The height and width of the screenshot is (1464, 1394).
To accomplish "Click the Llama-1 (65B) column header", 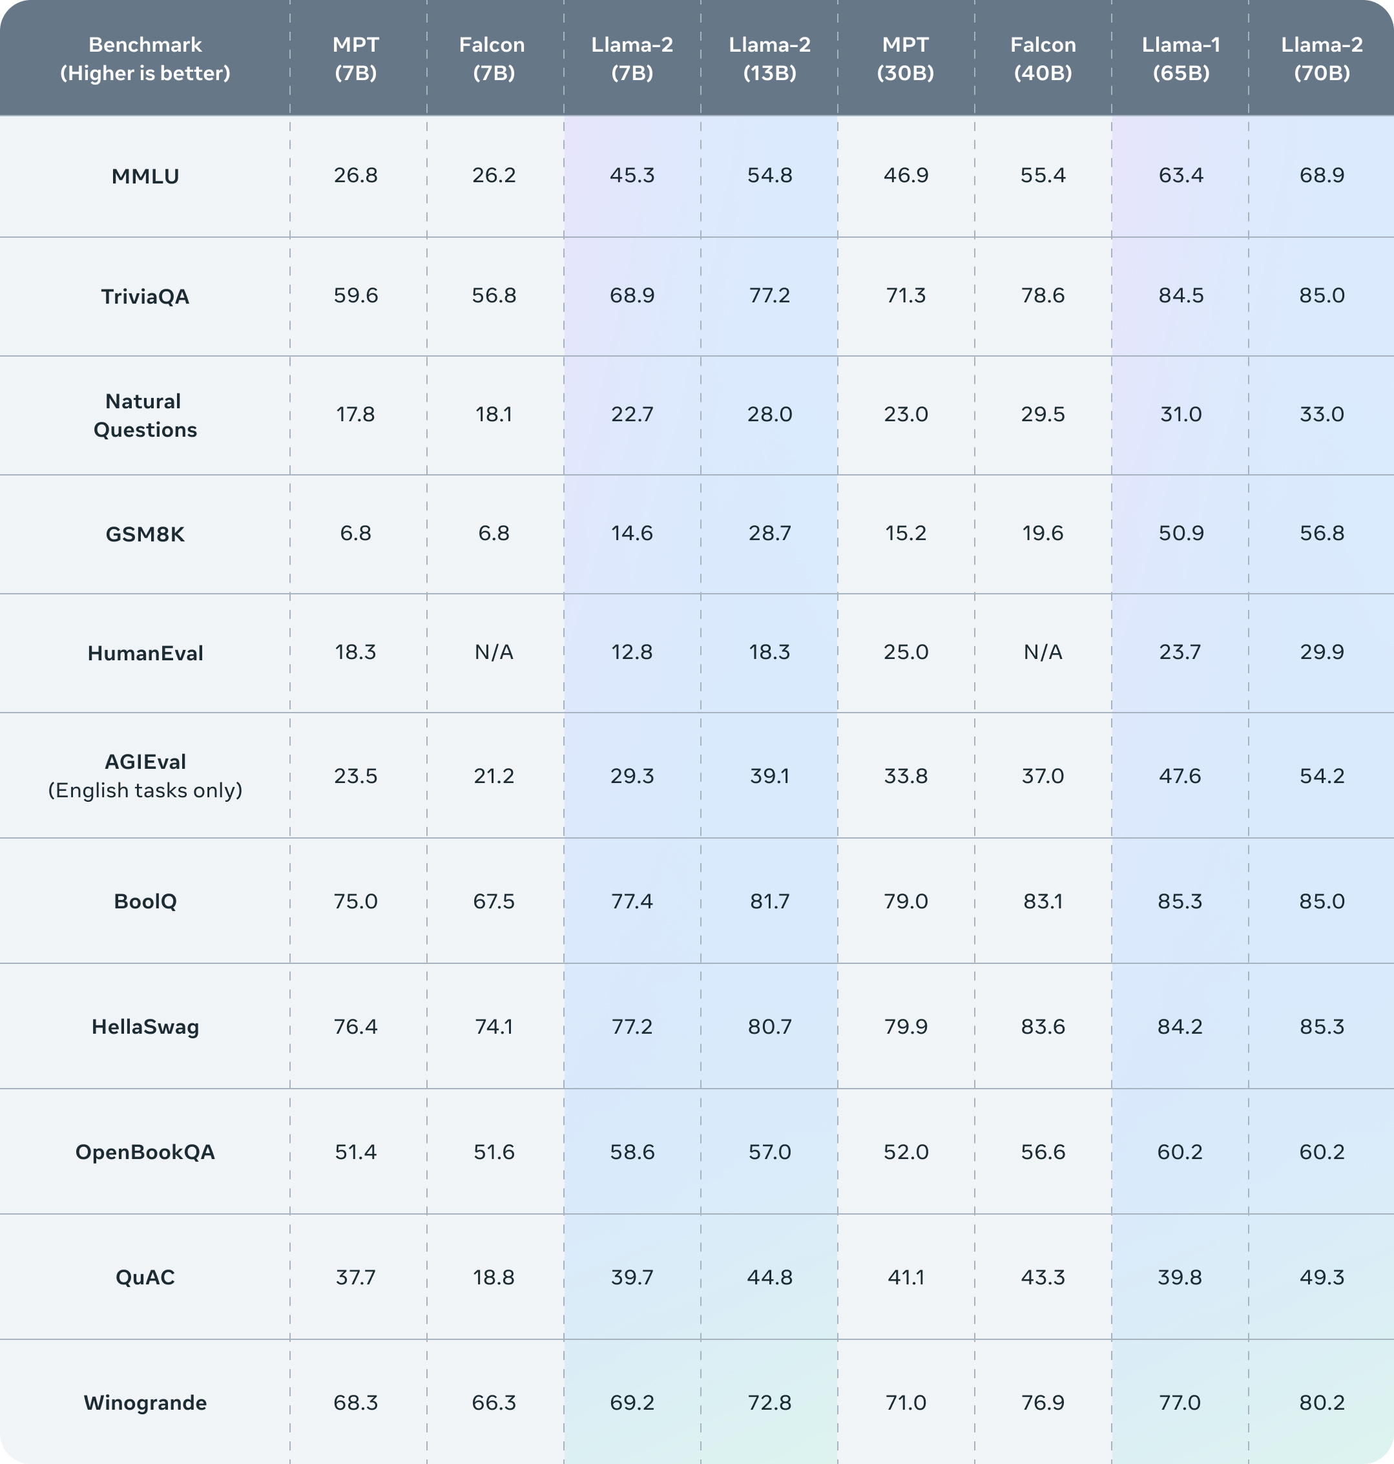I will point(1180,59).
